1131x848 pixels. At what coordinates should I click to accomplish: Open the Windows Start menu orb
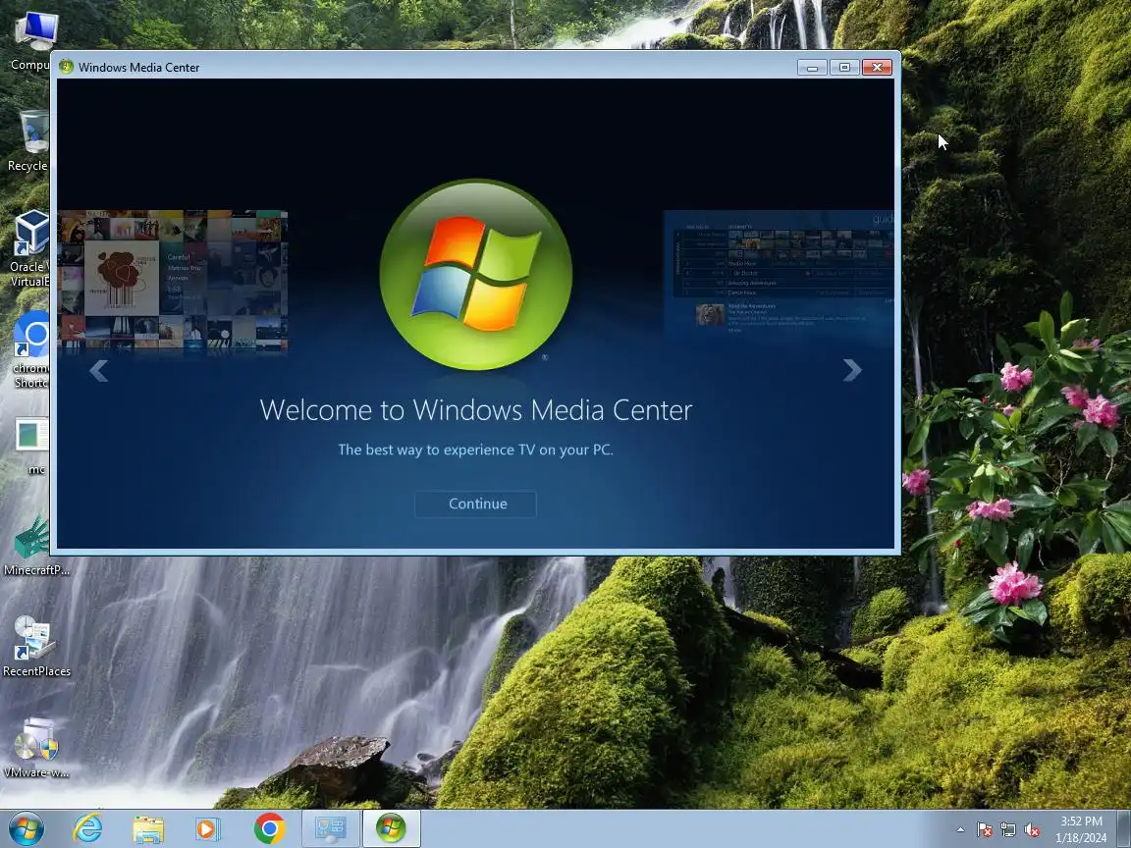coord(26,828)
